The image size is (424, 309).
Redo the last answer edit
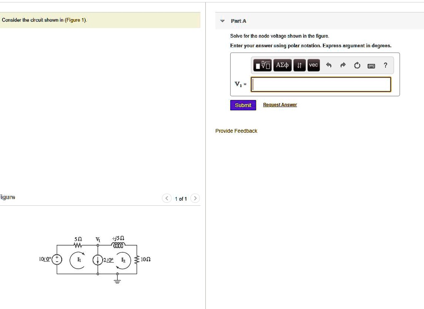pos(342,65)
